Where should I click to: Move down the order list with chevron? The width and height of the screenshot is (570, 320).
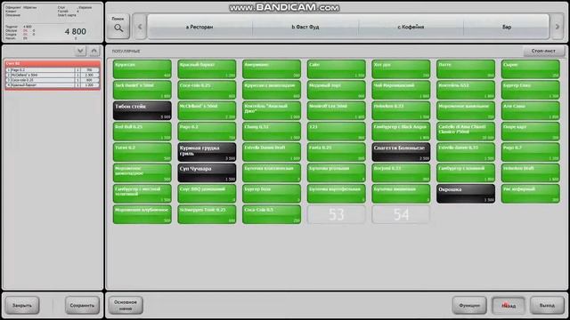click(x=80, y=52)
